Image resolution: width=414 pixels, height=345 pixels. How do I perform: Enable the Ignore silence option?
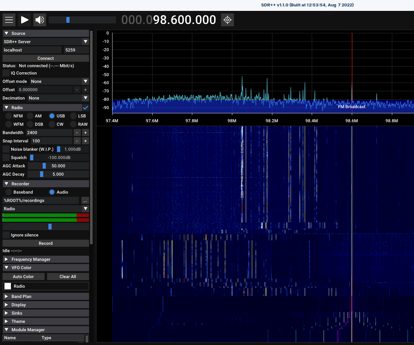pos(6,235)
